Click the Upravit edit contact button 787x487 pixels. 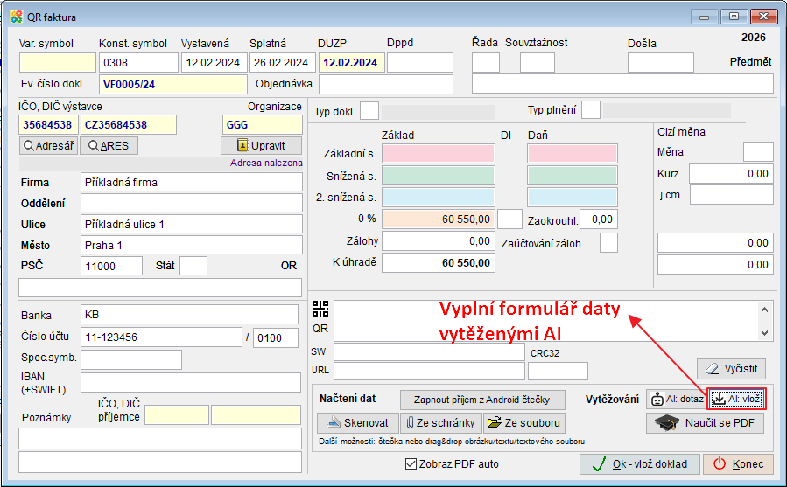click(261, 146)
